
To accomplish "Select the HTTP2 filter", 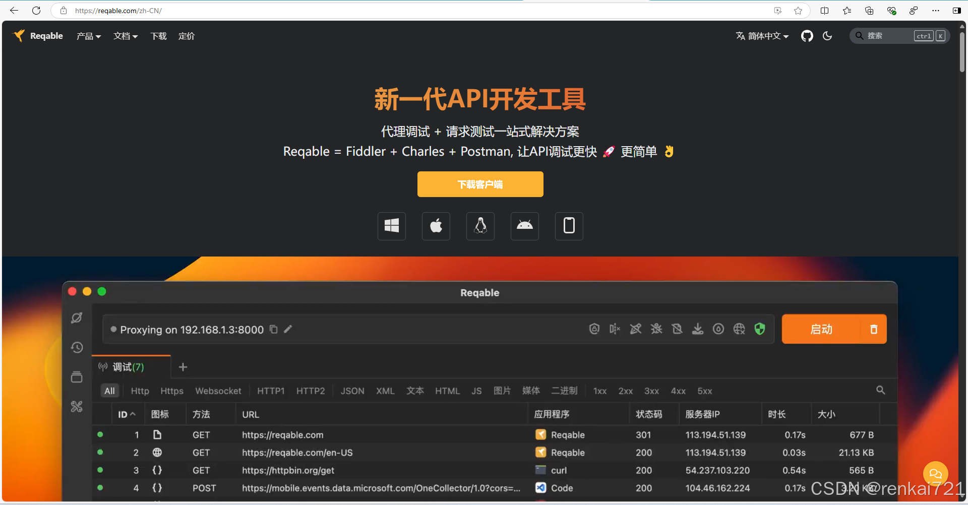I will click(x=311, y=391).
